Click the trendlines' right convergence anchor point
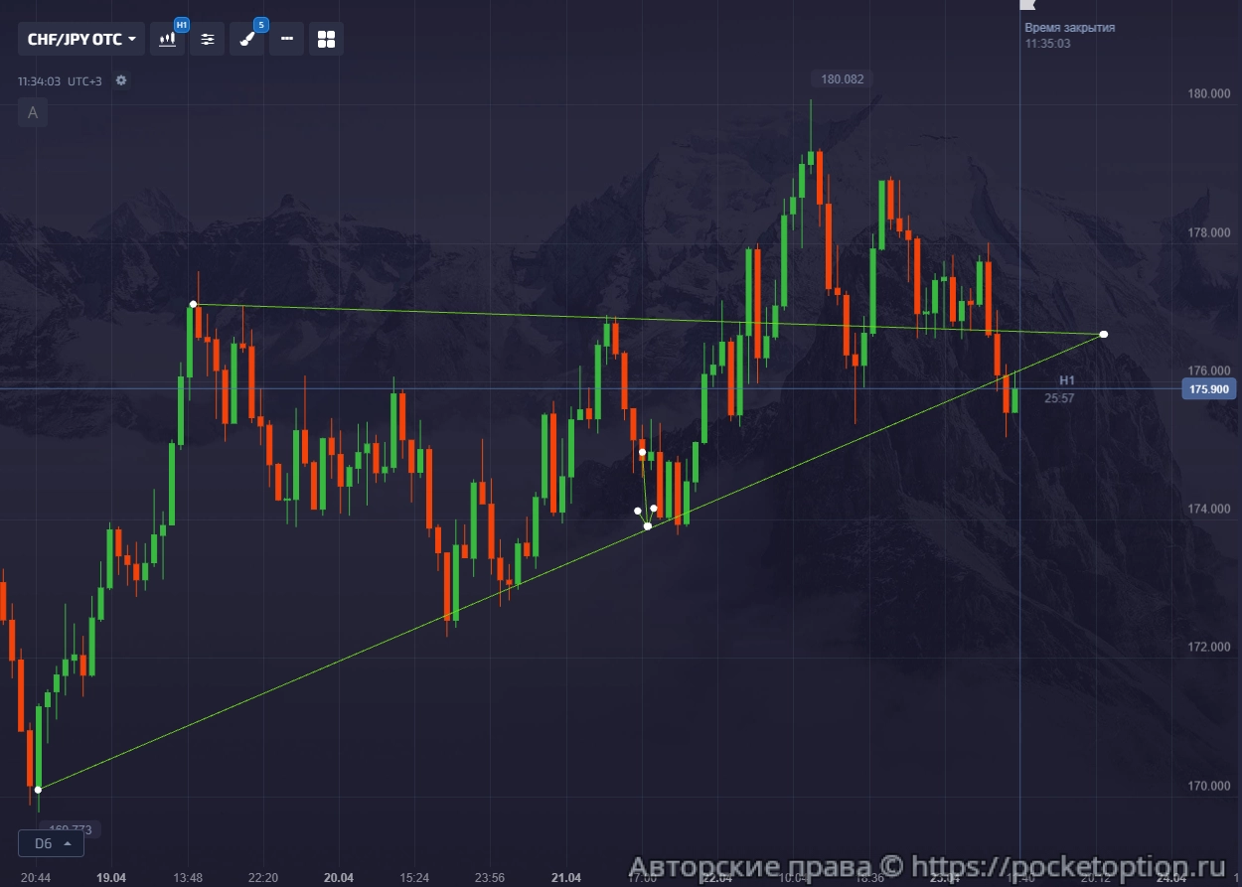The height and width of the screenshot is (887, 1242). [1104, 334]
